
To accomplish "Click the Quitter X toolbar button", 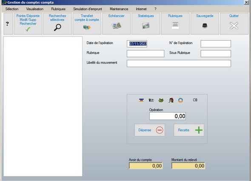I will click(x=234, y=24).
